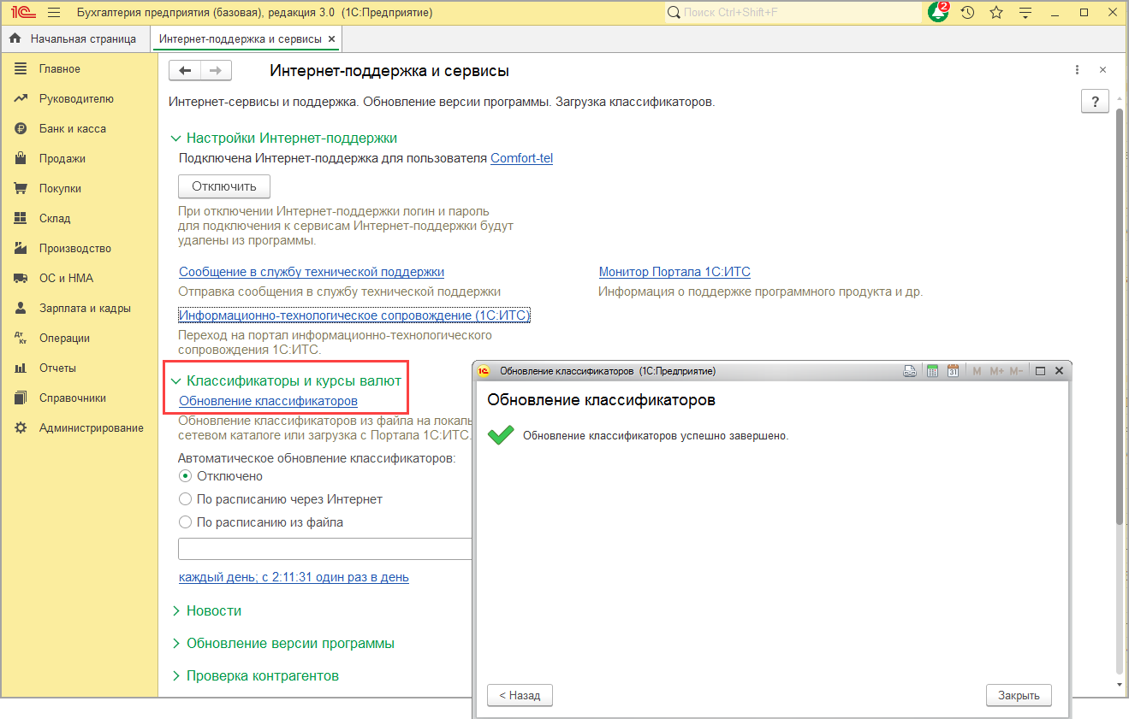Open the schedule link каждый день; с 2:11:31
This screenshot has height=719, width=1129.
pyautogui.click(x=294, y=578)
